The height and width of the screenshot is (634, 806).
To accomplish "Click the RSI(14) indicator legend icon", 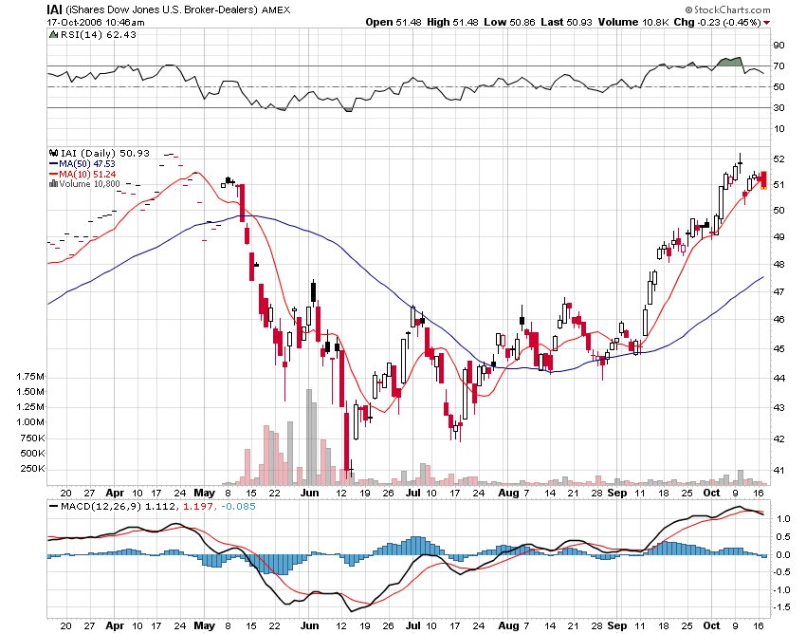I will [53, 34].
